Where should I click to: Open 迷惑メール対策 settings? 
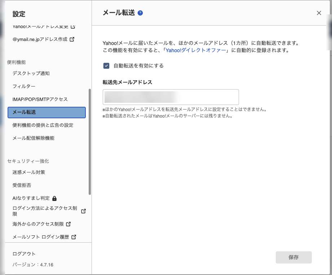[29, 172]
